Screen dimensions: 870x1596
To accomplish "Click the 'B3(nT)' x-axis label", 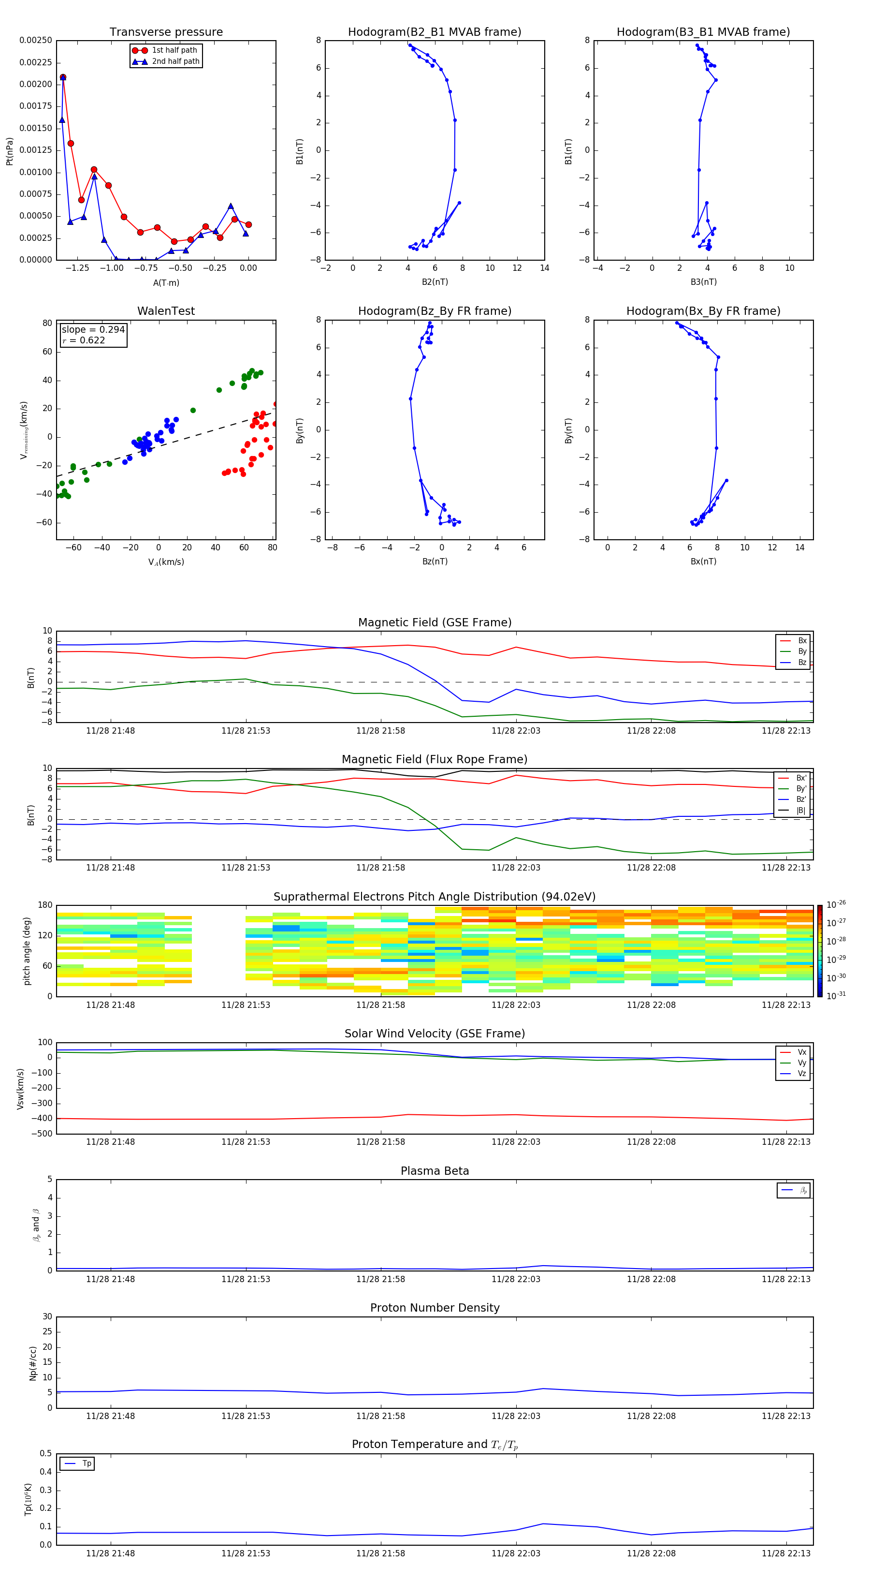I will (x=703, y=282).
